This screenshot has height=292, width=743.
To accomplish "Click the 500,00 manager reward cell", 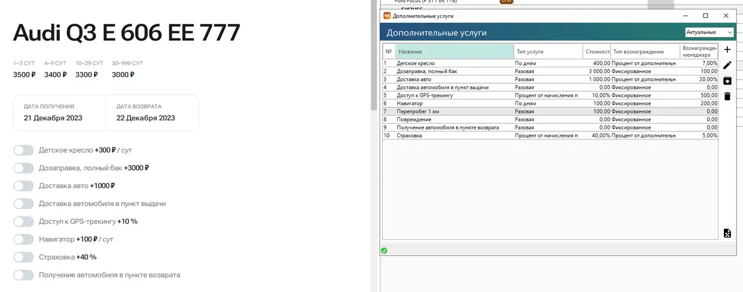I will tap(699, 95).
